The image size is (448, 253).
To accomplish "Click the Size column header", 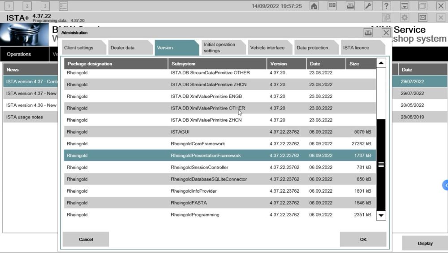I will [x=361, y=64].
